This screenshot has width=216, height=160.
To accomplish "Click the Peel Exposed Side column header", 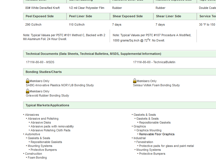I will [40, 16].
